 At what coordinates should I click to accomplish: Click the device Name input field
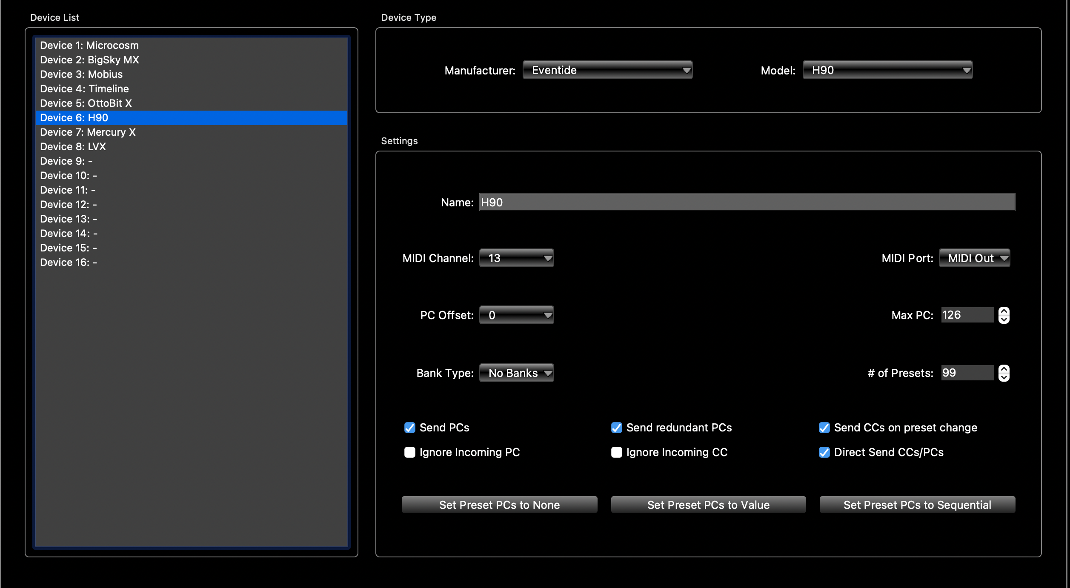click(x=747, y=202)
